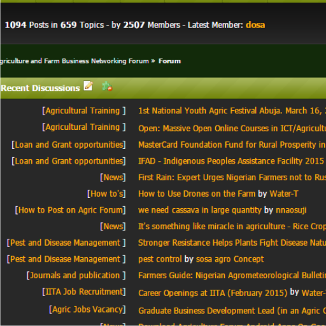Click the edit pencil icon beside Recent Discussions

(88, 86)
